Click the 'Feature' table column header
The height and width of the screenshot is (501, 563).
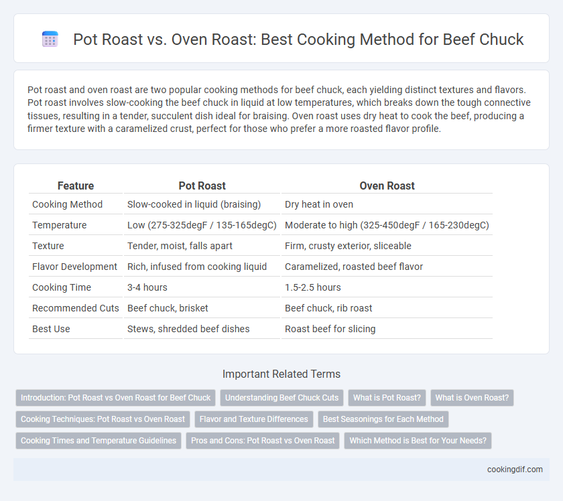point(76,186)
